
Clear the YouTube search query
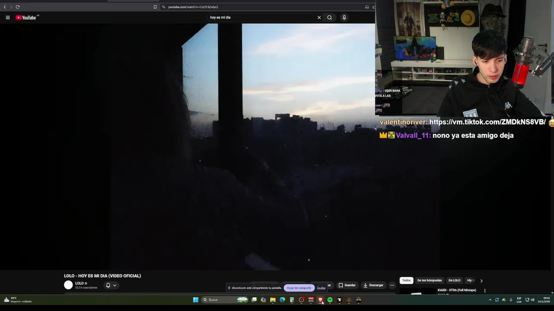coord(319,17)
